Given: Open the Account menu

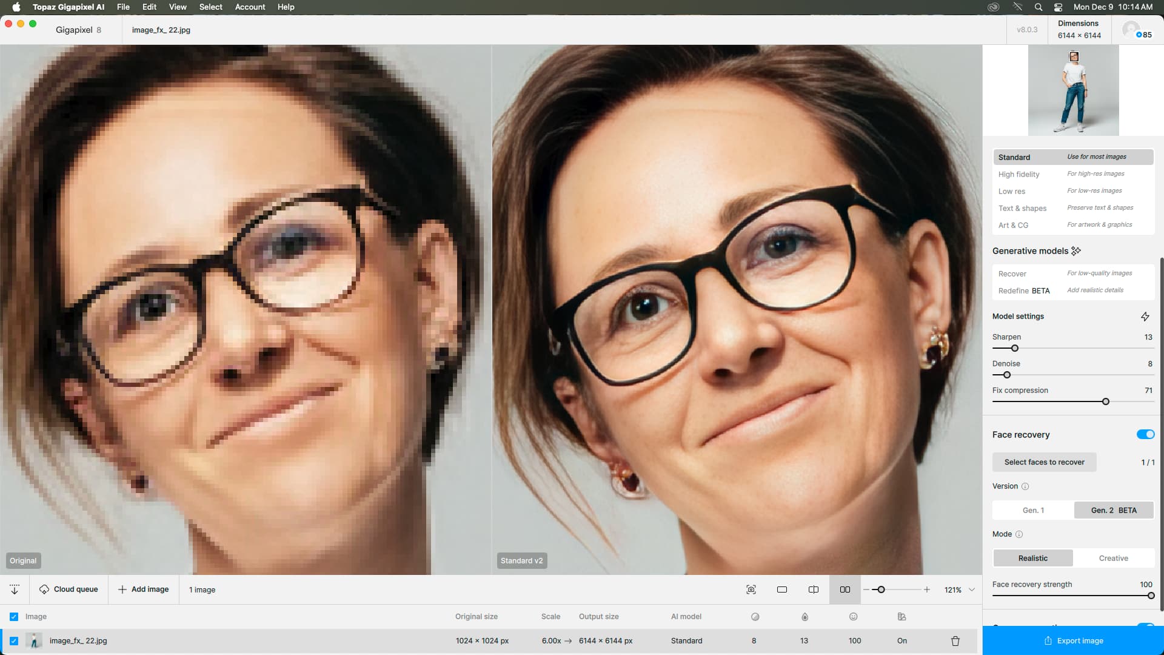Looking at the screenshot, I should coord(250,7).
